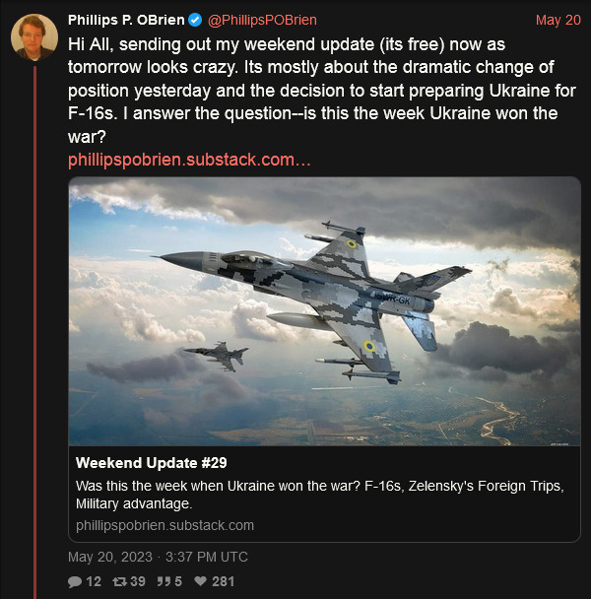Click the @PhillipsPOBrien handle
Image resolution: width=591 pixels, height=599 pixels.
260,20
